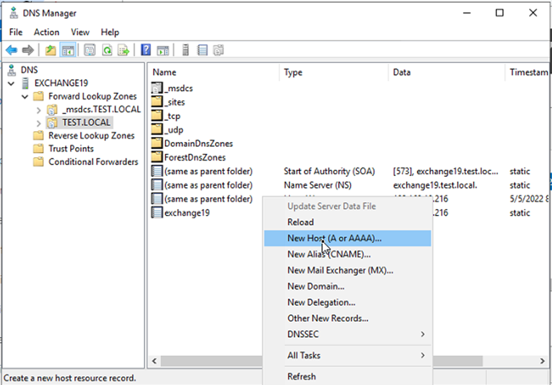Click the blue Help question mark icon
Viewport: 552px width, 385px height.
pos(146,50)
